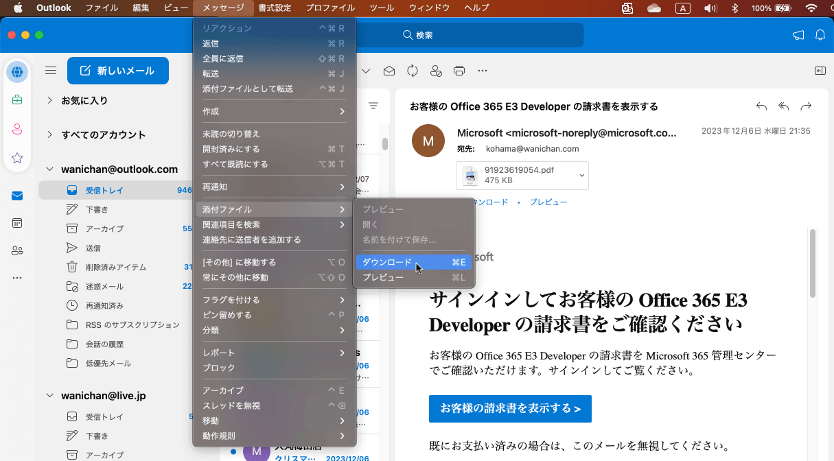Click the sync refresh toolbar icon
The width and height of the screenshot is (834, 461).
pyautogui.click(x=413, y=71)
